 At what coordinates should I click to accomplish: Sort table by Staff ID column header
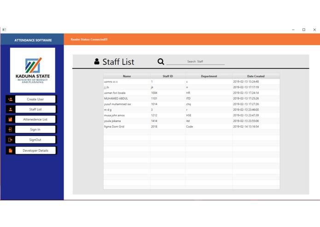(168, 76)
